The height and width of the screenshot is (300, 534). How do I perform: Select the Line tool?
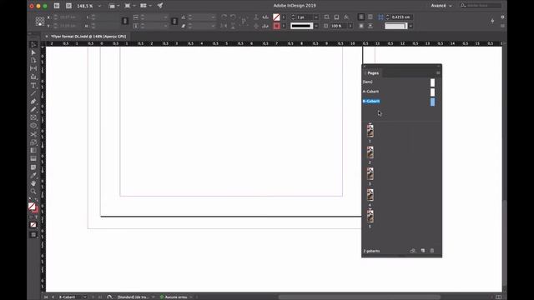(x=33, y=93)
